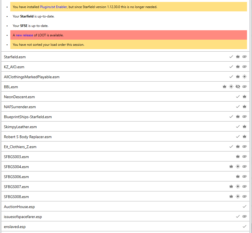
Task: Click the unsorted load order warning message
Action: pos(48,45)
